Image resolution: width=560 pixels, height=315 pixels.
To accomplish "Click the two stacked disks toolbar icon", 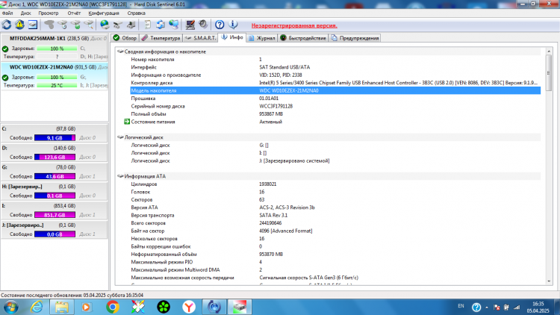I will coord(118,25).
